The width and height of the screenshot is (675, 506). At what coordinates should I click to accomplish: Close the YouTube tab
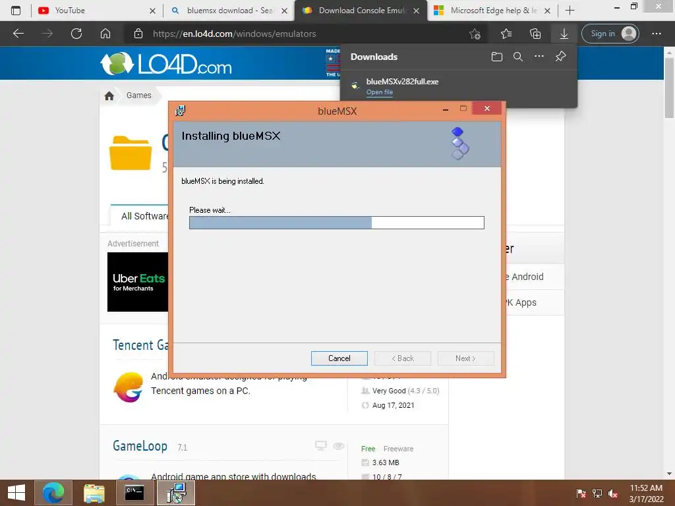pos(152,11)
